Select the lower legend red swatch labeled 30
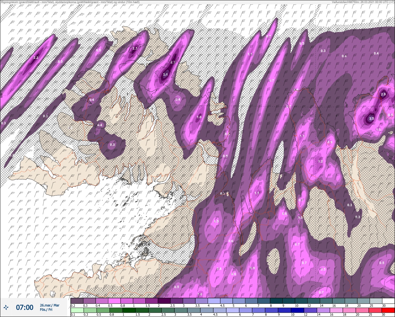395x317 pixels. pyautogui.click(x=388, y=310)
